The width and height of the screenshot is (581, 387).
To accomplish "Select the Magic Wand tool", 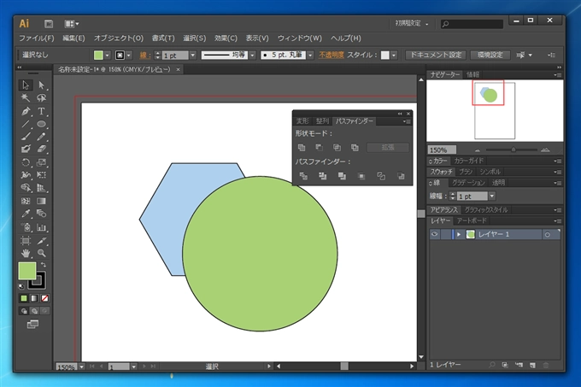I will 25,97.
